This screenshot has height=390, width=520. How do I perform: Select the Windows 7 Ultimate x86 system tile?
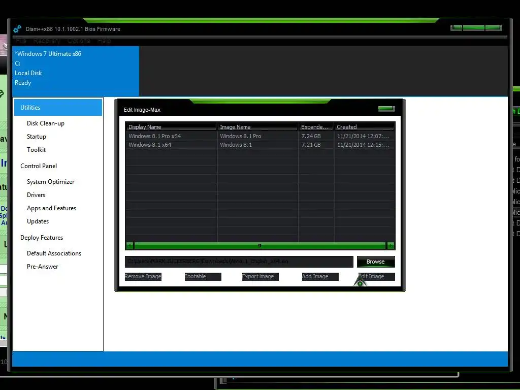76,71
